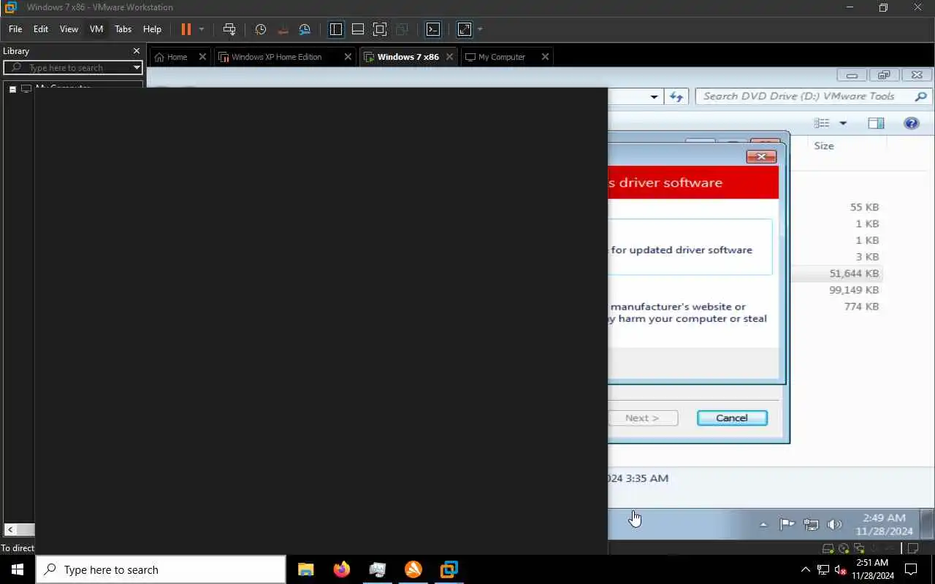The width and height of the screenshot is (935, 584).
Task: Toggle the Explorer preview pane icon
Action: (x=876, y=123)
